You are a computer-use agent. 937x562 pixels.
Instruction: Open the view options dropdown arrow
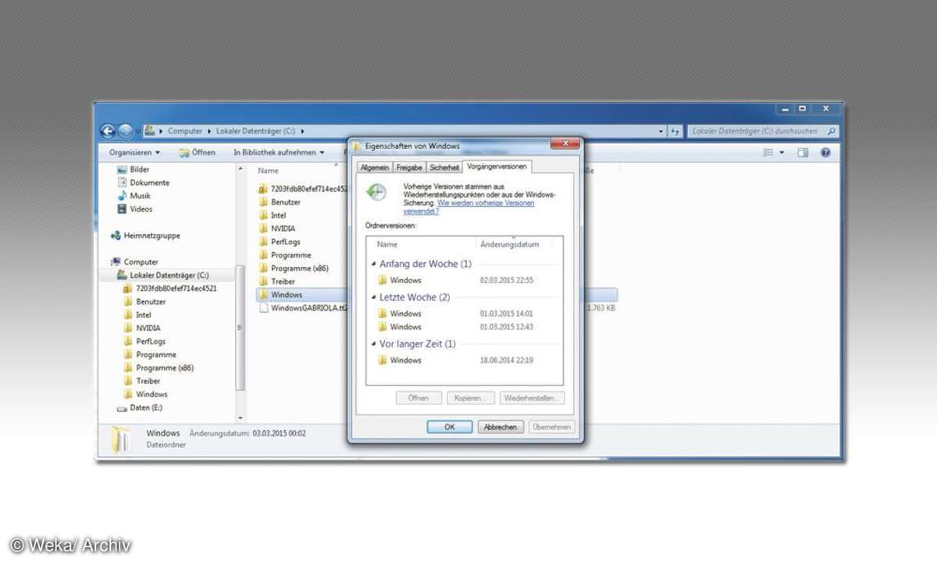782,153
